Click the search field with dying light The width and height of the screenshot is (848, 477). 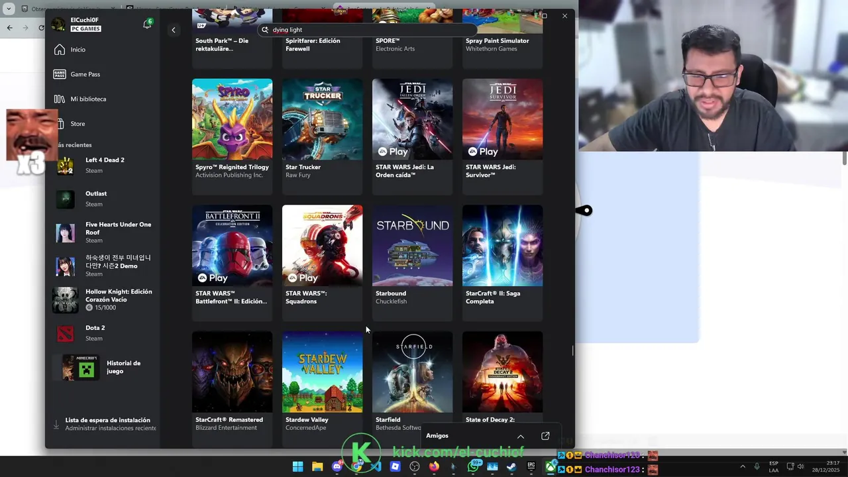[368, 30]
